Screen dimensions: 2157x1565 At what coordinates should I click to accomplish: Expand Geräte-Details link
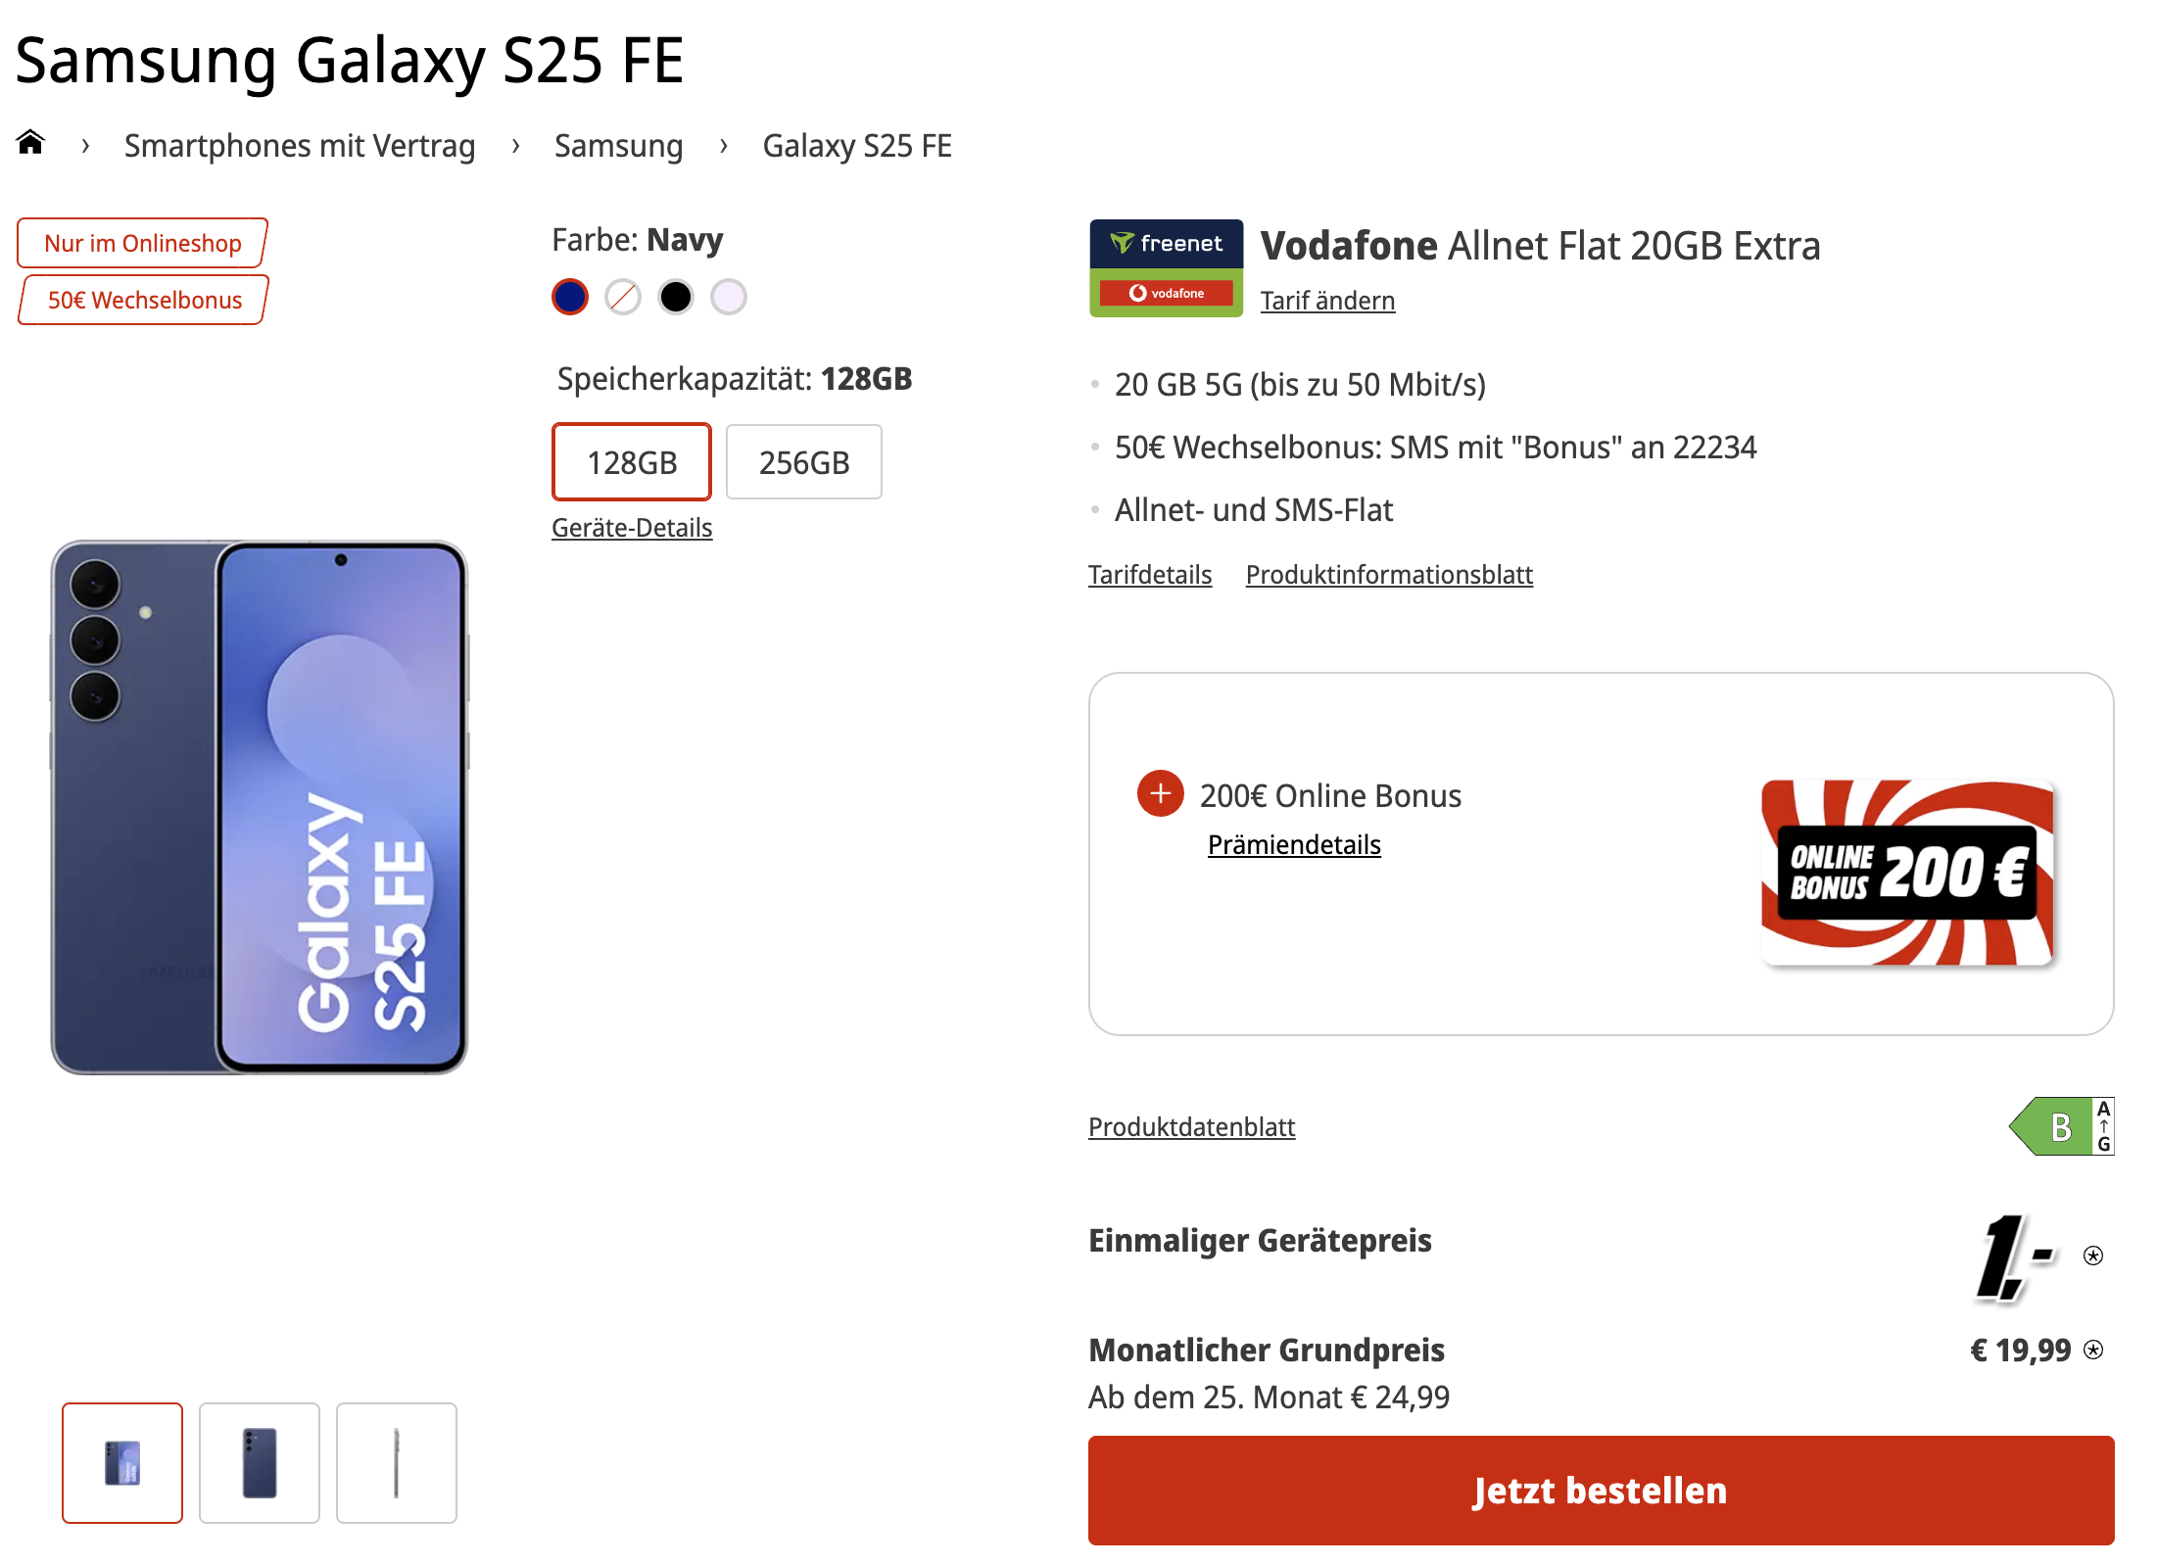632,528
